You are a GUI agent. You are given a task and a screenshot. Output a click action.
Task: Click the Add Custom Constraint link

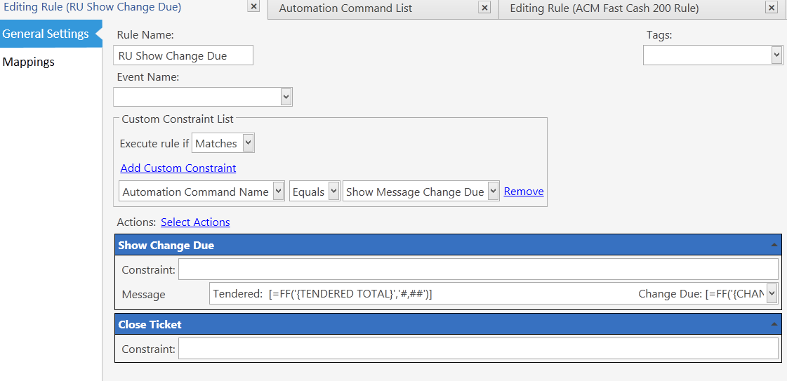[x=178, y=168]
